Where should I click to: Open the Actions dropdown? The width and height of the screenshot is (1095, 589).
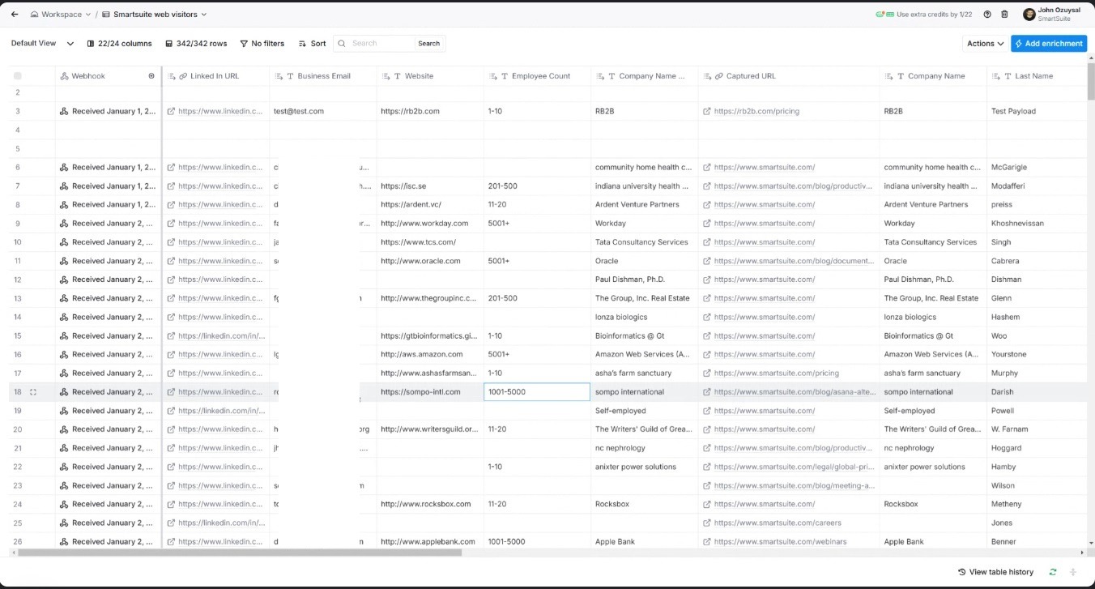985,44
